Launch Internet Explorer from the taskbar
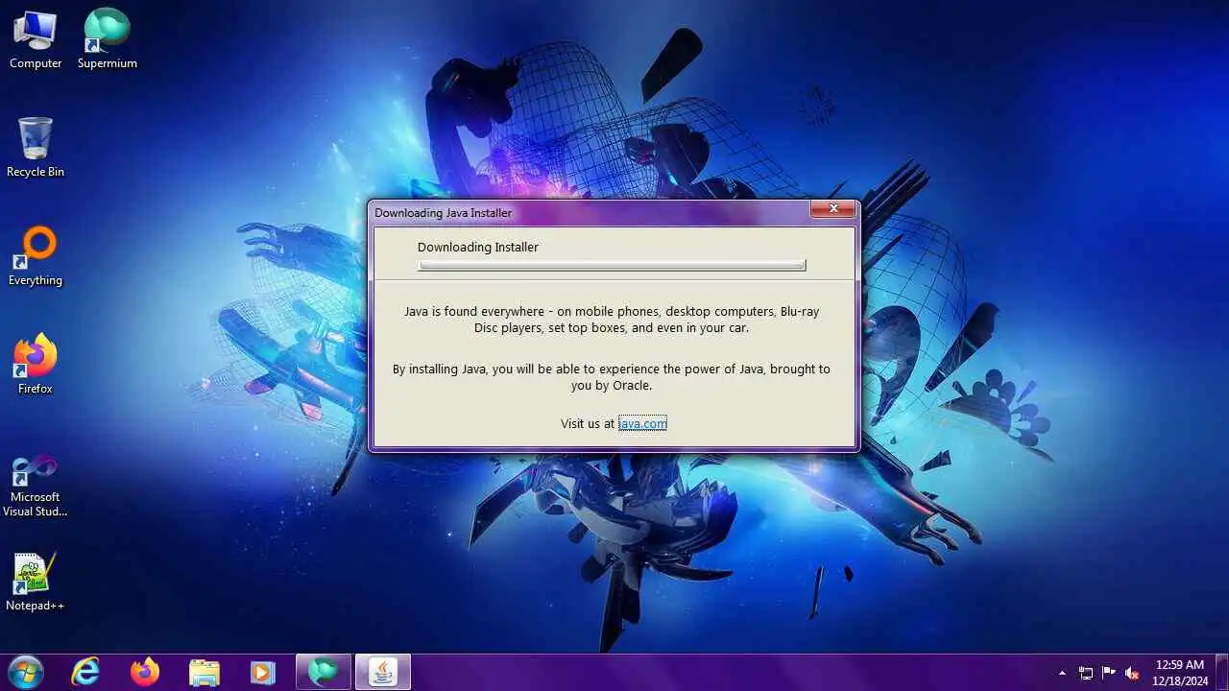The height and width of the screenshot is (691, 1229). pyautogui.click(x=86, y=672)
